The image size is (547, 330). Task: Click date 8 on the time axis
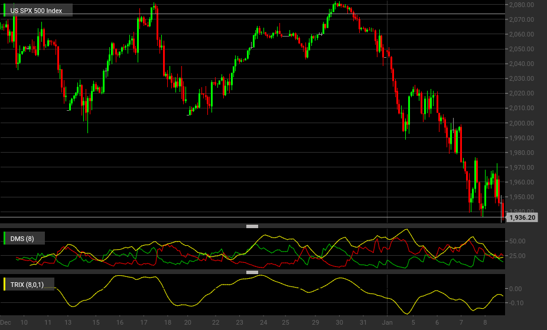click(485, 323)
